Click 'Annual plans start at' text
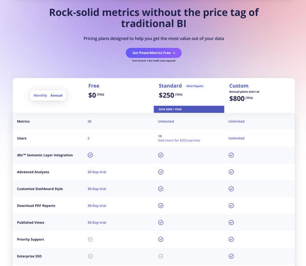 244,91
